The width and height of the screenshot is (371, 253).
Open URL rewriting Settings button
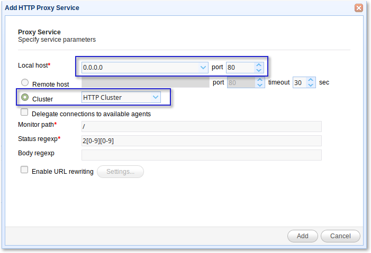tap(120, 172)
